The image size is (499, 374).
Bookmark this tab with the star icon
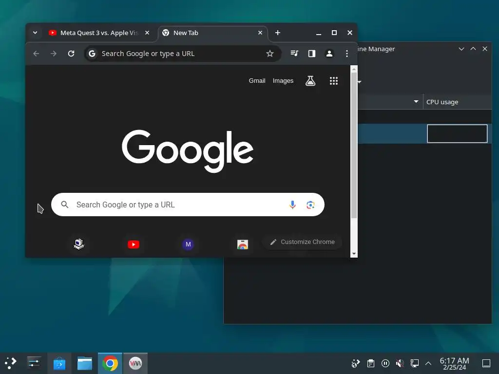[x=270, y=54]
